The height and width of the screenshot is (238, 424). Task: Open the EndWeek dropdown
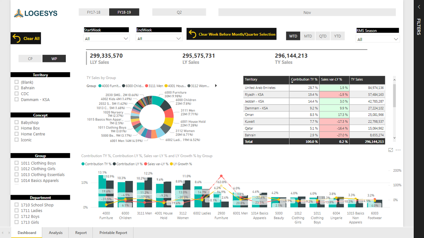(x=159, y=39)
